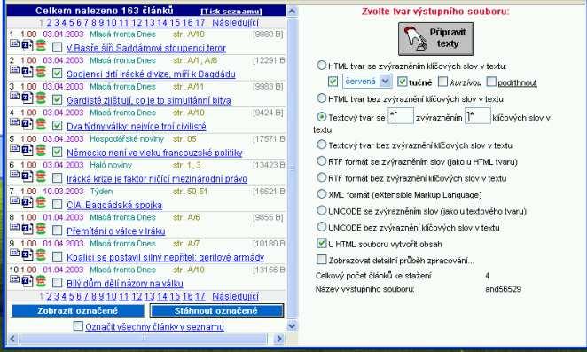Click the opening highlight marker input field
Image resolution: width=587 pixels, height=352 pixels.
click(x=400, y=116)
